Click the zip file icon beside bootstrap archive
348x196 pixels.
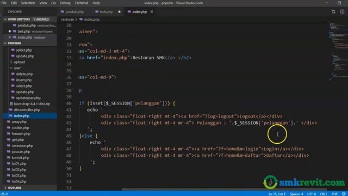point(11,104)
